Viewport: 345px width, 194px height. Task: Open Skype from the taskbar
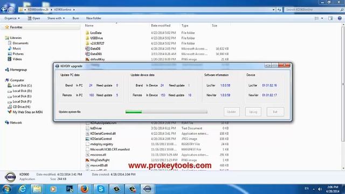[x=101, y=189]
